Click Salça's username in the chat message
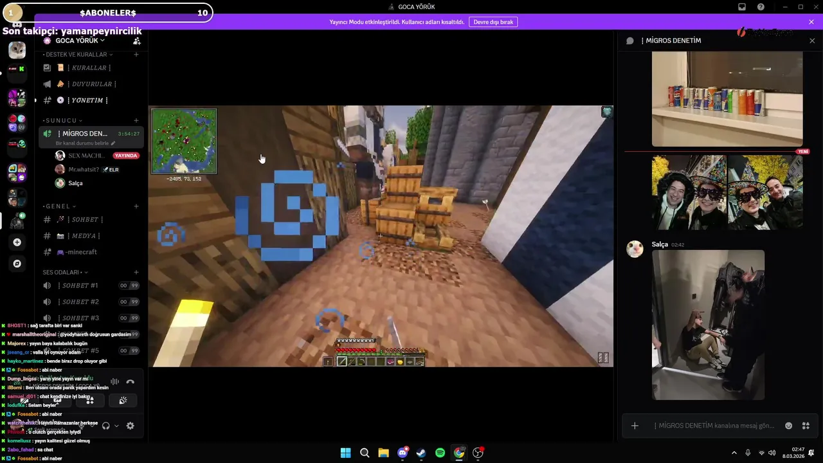Viewport: 823px width, 463px height. pos(660,244)
